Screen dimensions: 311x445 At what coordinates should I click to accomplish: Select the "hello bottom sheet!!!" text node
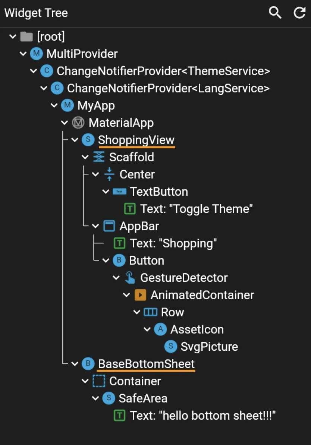tap(202, 416)
